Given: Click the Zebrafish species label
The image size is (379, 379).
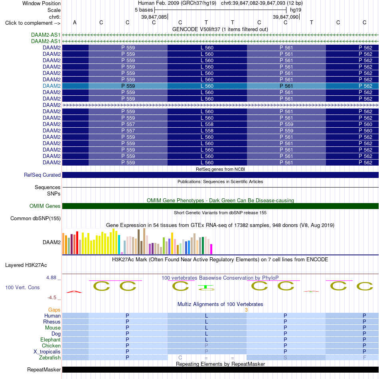Looking at the screenshot, I should (x=50, y=357).
